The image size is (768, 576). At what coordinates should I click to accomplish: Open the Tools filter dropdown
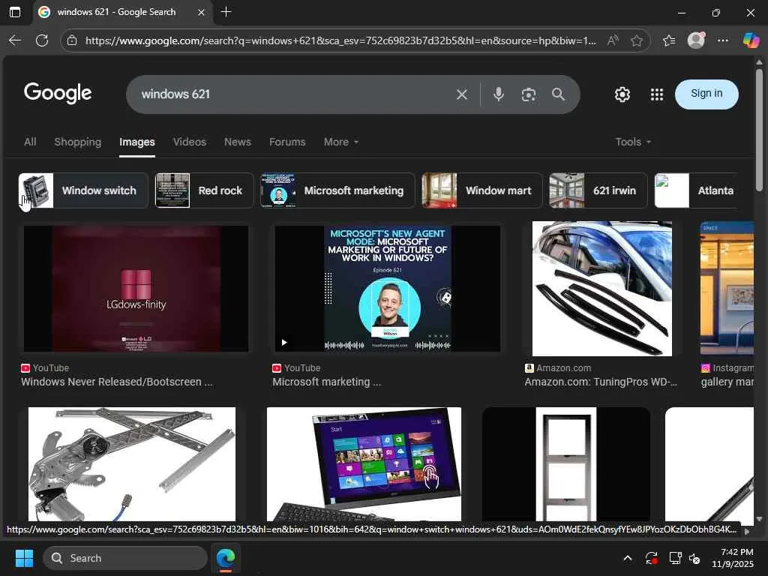633,142
